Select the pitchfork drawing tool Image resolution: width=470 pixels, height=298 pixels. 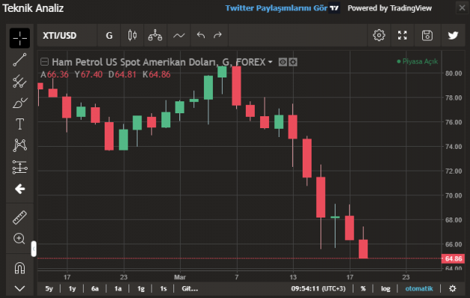click(x=19, y=81)
